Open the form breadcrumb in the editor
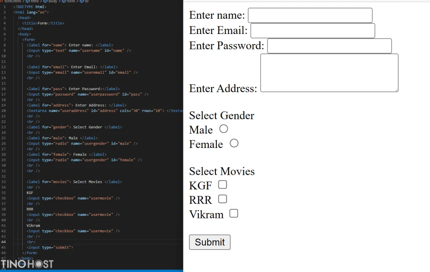Screen dimensions: 430x272 click(x=68, y=1)
